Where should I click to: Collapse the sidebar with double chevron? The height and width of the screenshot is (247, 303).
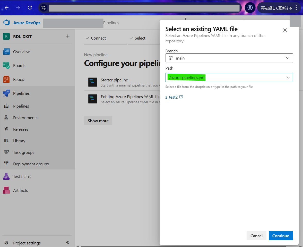68,243
